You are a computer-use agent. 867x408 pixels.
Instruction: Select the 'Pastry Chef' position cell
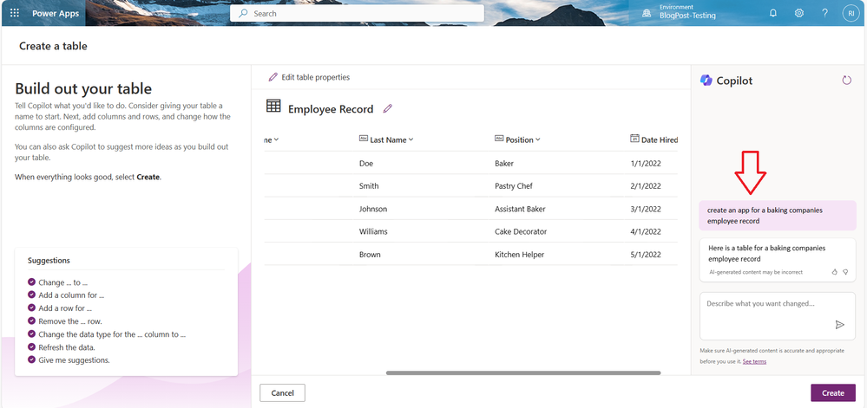tap(514, 186)
